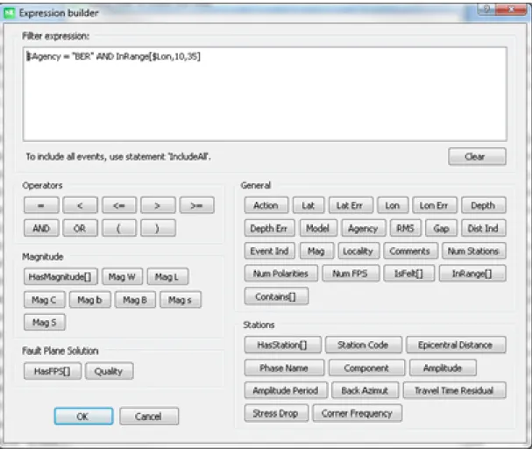
Task: Click the HasFPS[] button
Action: coord(53,371)
